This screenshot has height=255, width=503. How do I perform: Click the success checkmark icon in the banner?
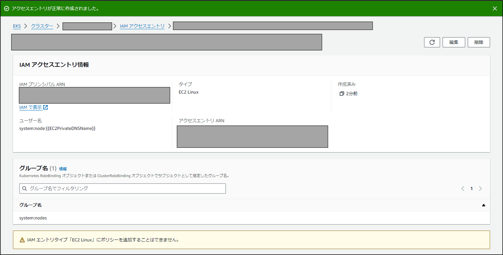(x=7, y=8)
